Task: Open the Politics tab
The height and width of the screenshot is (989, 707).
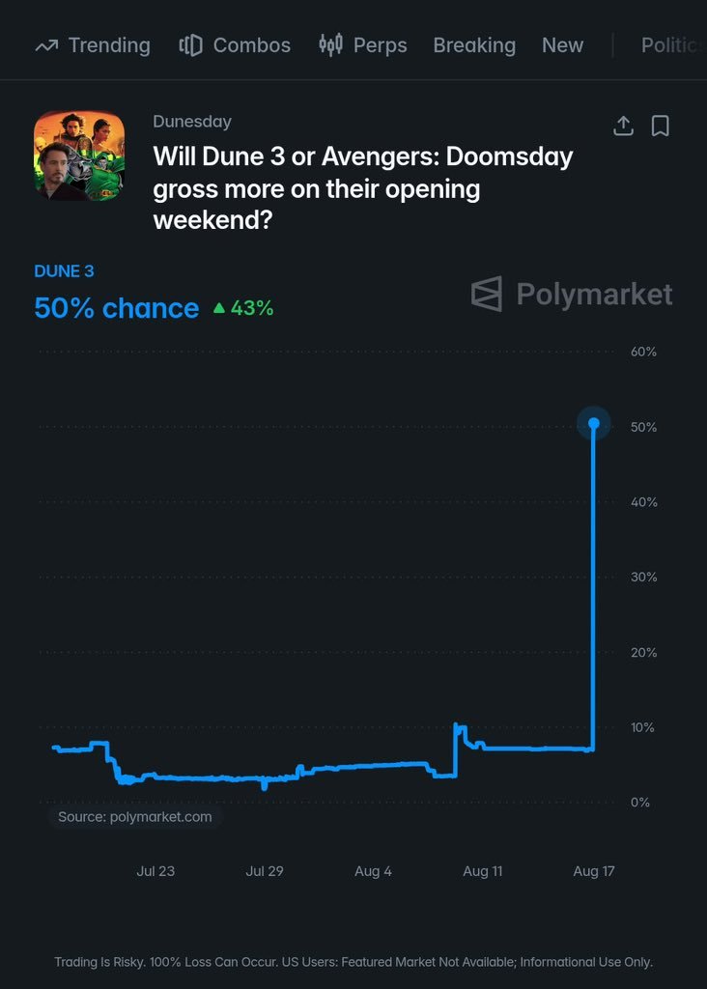Action: (673, 45)
